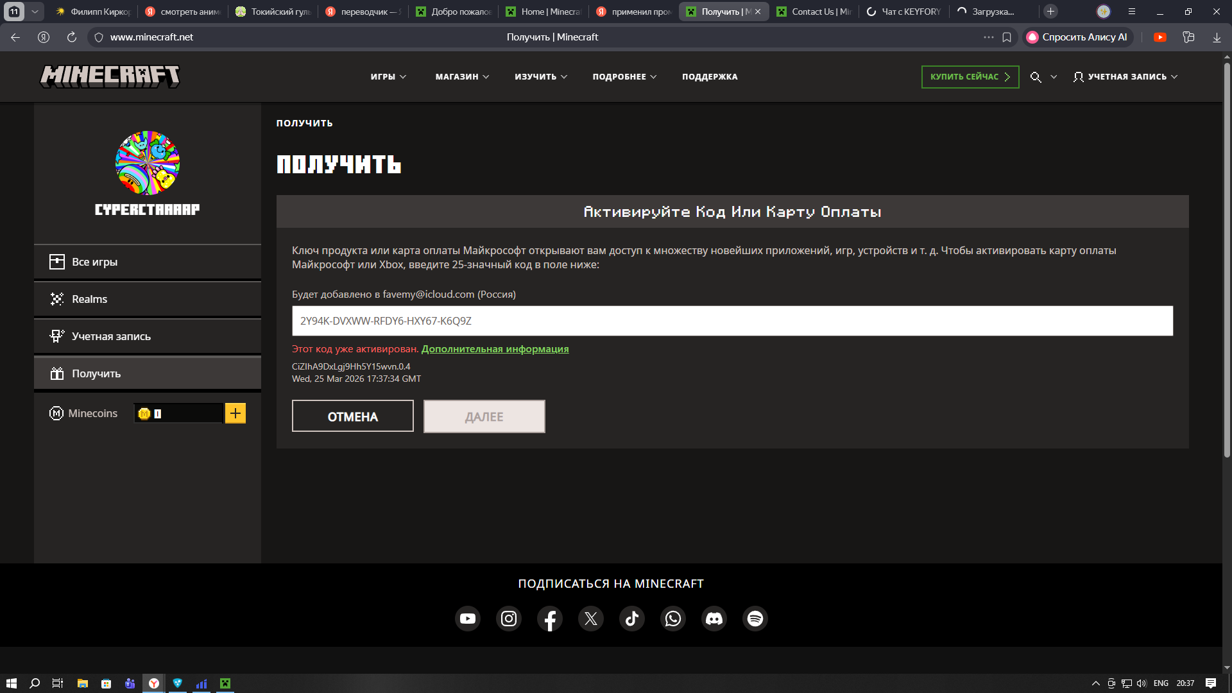Viewport: 1232px width, 693px height.
Task: Click the ОТМЕНА button
Action: pos(353,416)
